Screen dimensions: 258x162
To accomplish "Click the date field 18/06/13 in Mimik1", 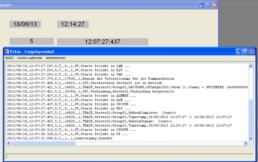I will coord(25,24).
